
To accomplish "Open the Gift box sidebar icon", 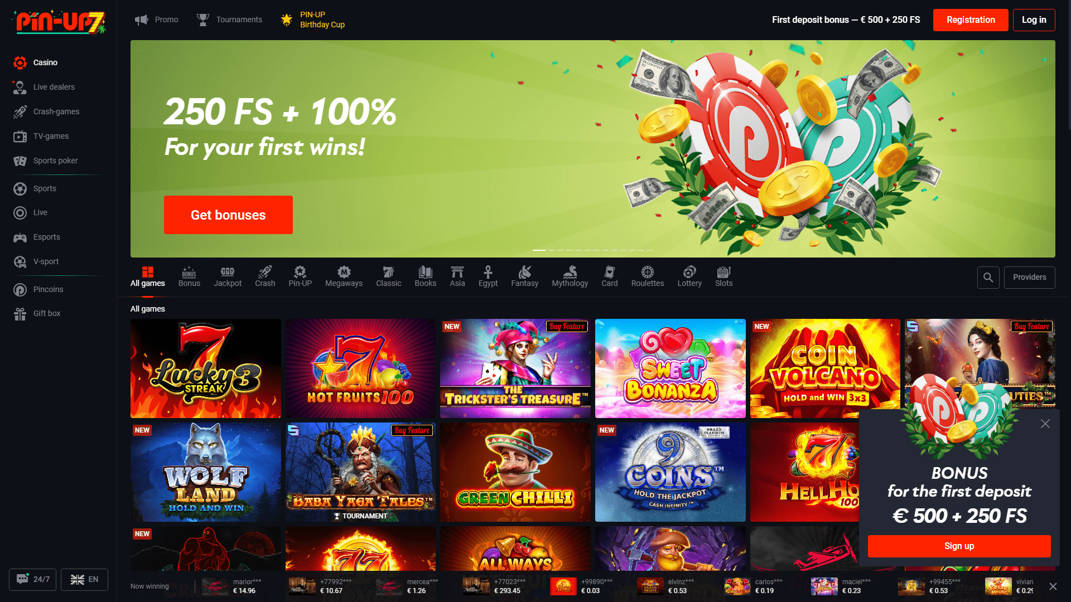I will (20, 314).
